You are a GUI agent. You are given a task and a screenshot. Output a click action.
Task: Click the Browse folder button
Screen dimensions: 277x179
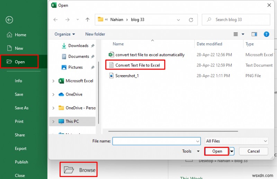(79, 170)
